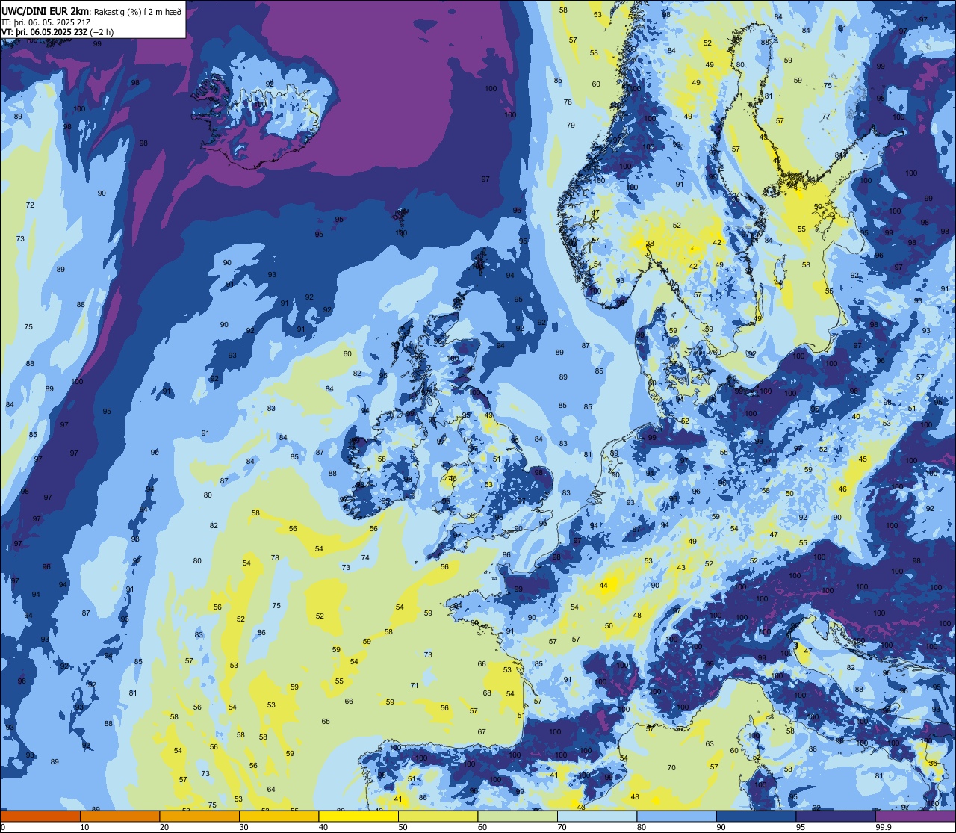956x833 pixels.
Task: Click the 30–40 amber legend segment
Action: 279,816
